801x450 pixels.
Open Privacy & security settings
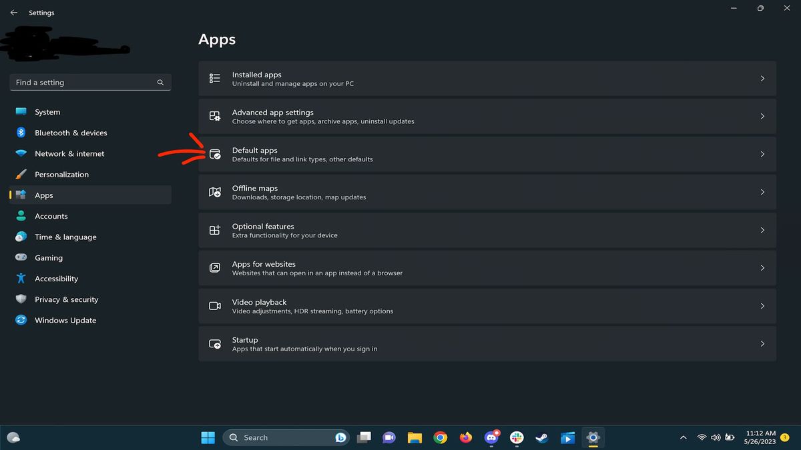click(x=67, y=299)
